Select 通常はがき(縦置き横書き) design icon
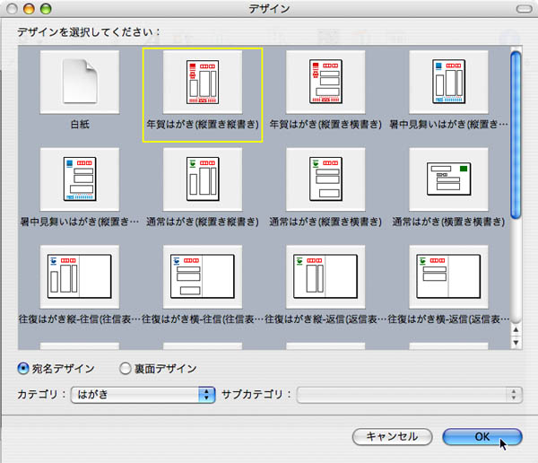 (325, 180)
